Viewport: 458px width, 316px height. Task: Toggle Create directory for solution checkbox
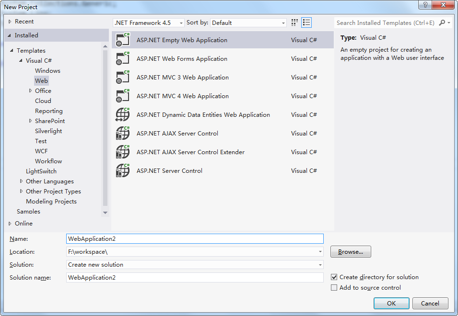coord(334,277)
